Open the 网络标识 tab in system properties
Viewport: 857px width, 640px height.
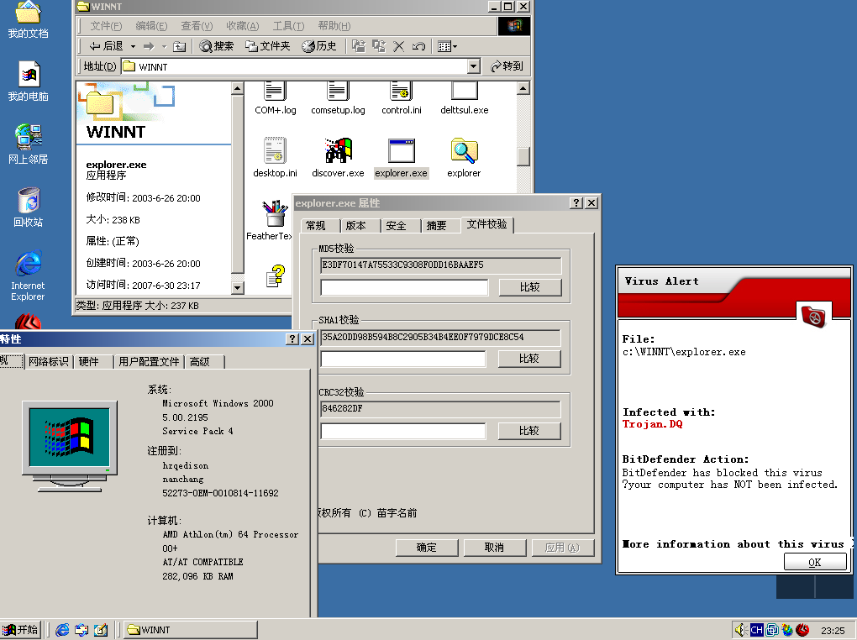(x=49, y=361)
